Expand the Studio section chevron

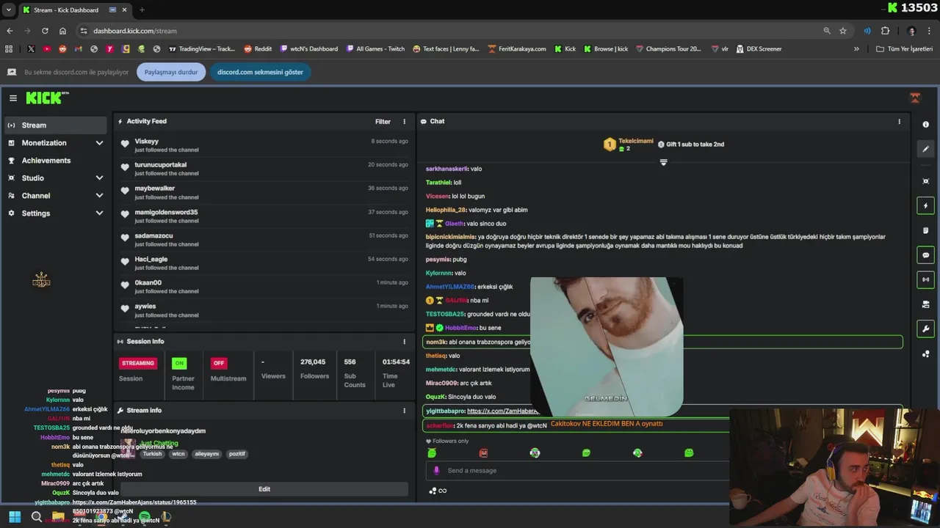[99, 178]
